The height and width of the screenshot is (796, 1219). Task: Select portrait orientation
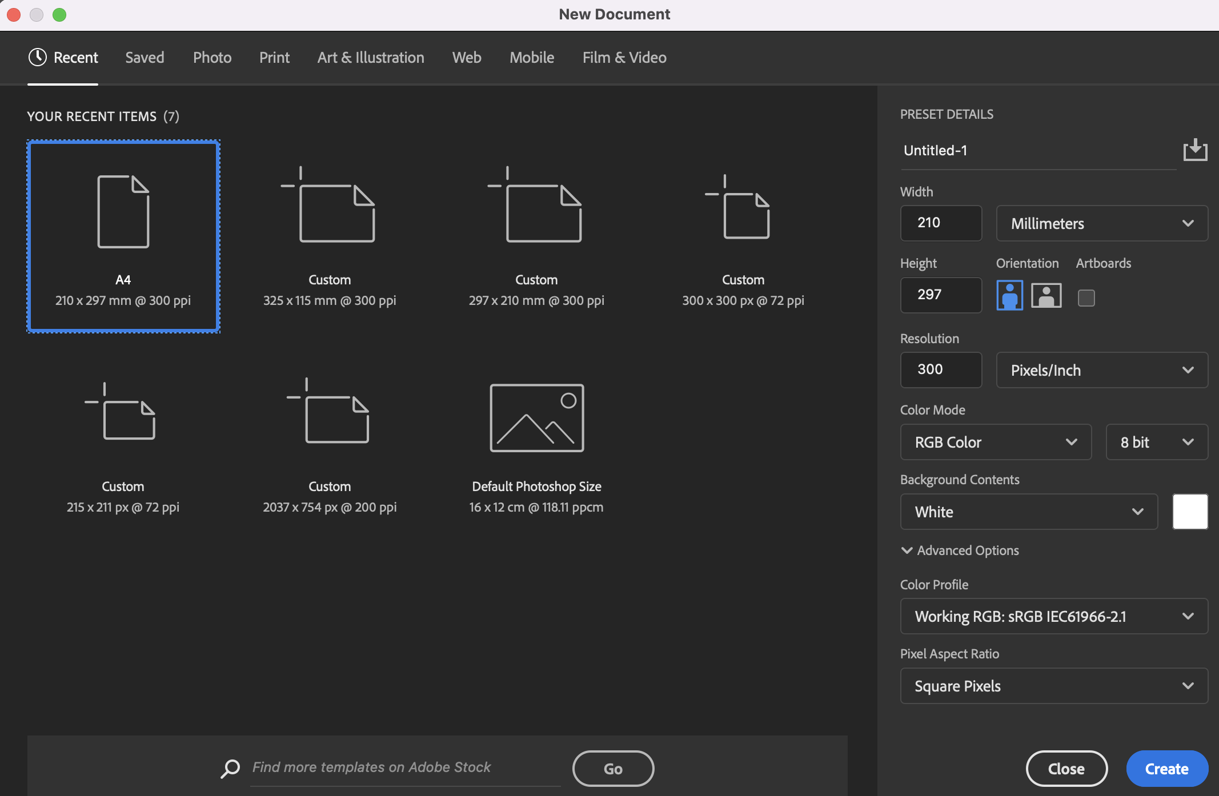(x=1009, y=295)
